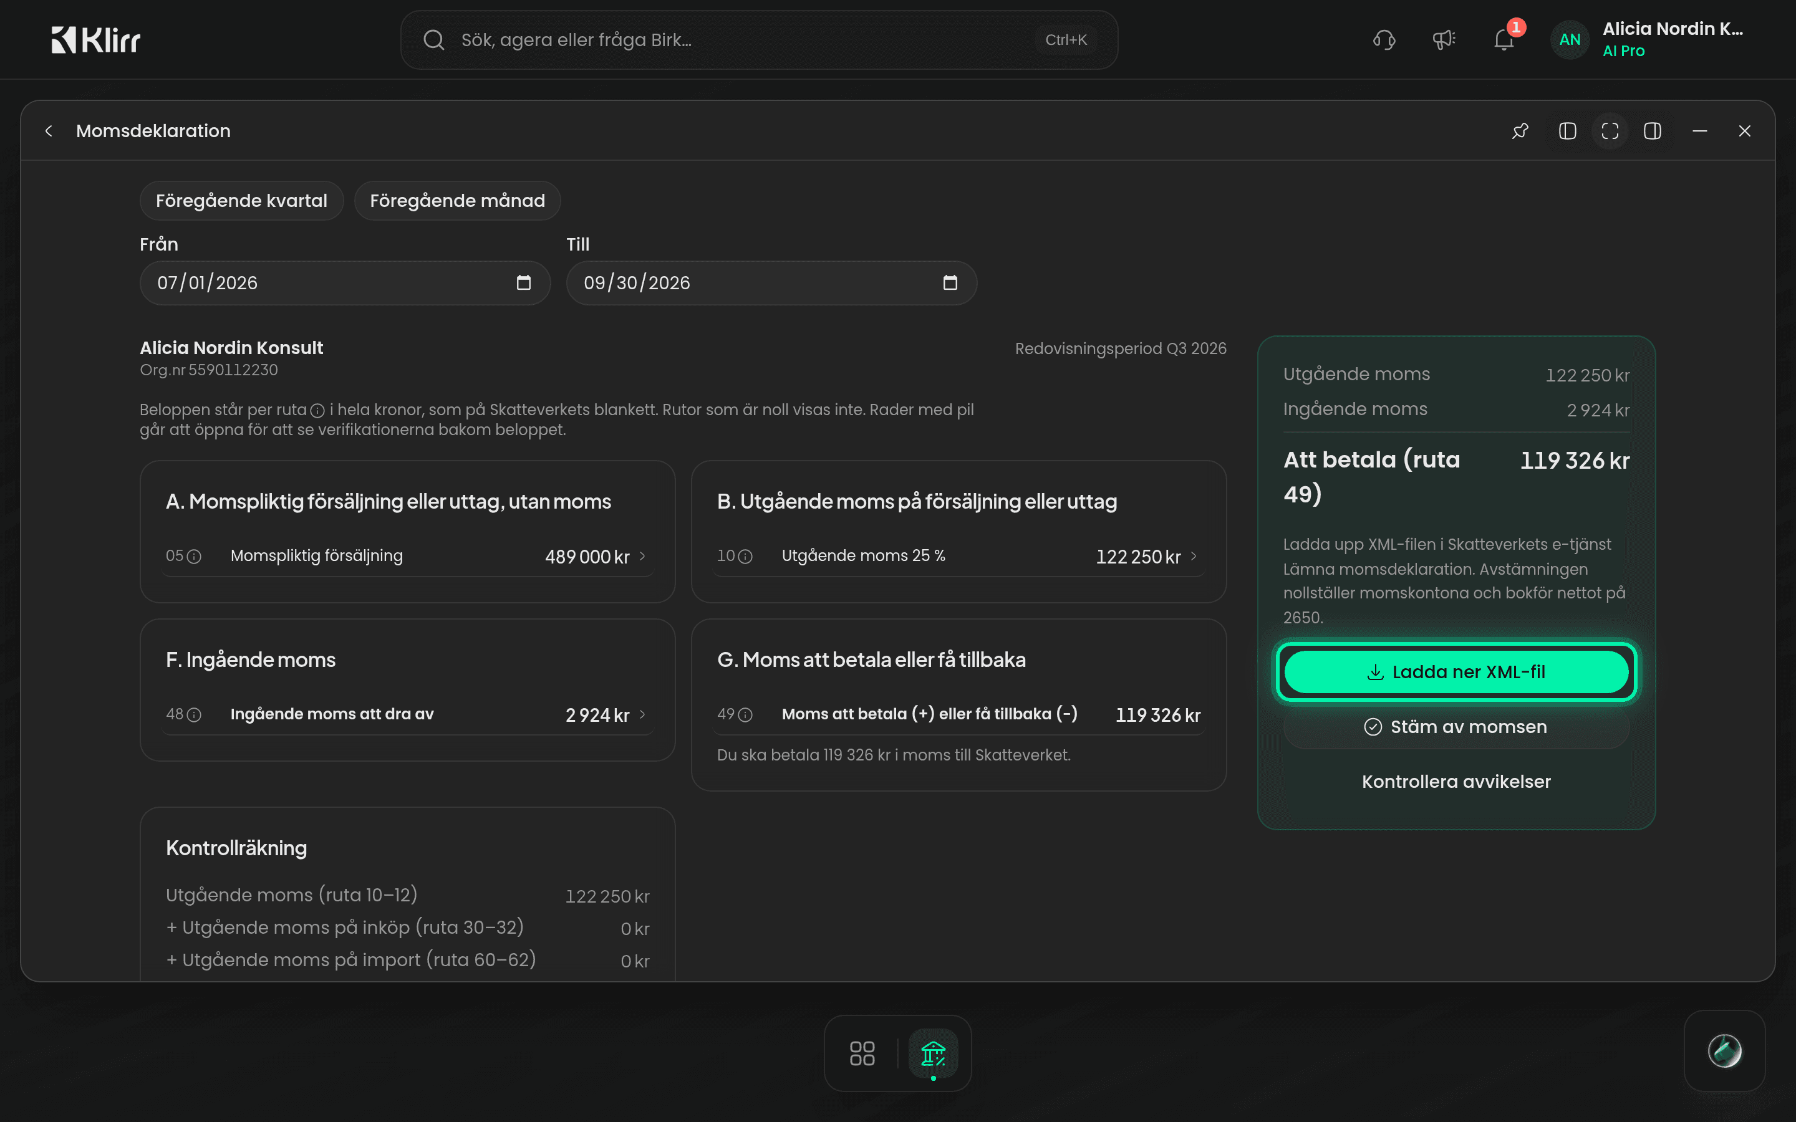Click Kontrollräkning heading
The height and width of the screenshot is (1122, 1796).
tap(236, 848)
